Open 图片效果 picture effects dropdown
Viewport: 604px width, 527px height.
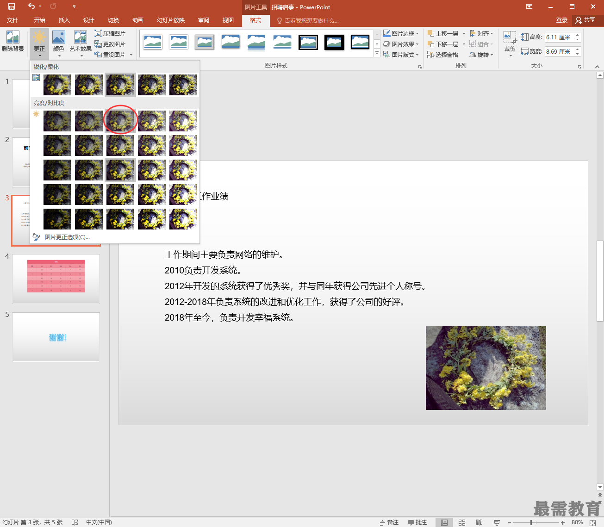click(401, 44)
